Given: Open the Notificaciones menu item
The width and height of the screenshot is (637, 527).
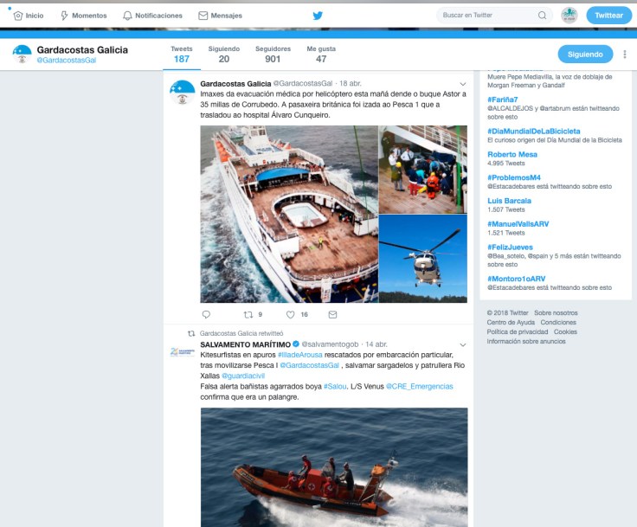Looking at the screenshot, I should (152, 16).
